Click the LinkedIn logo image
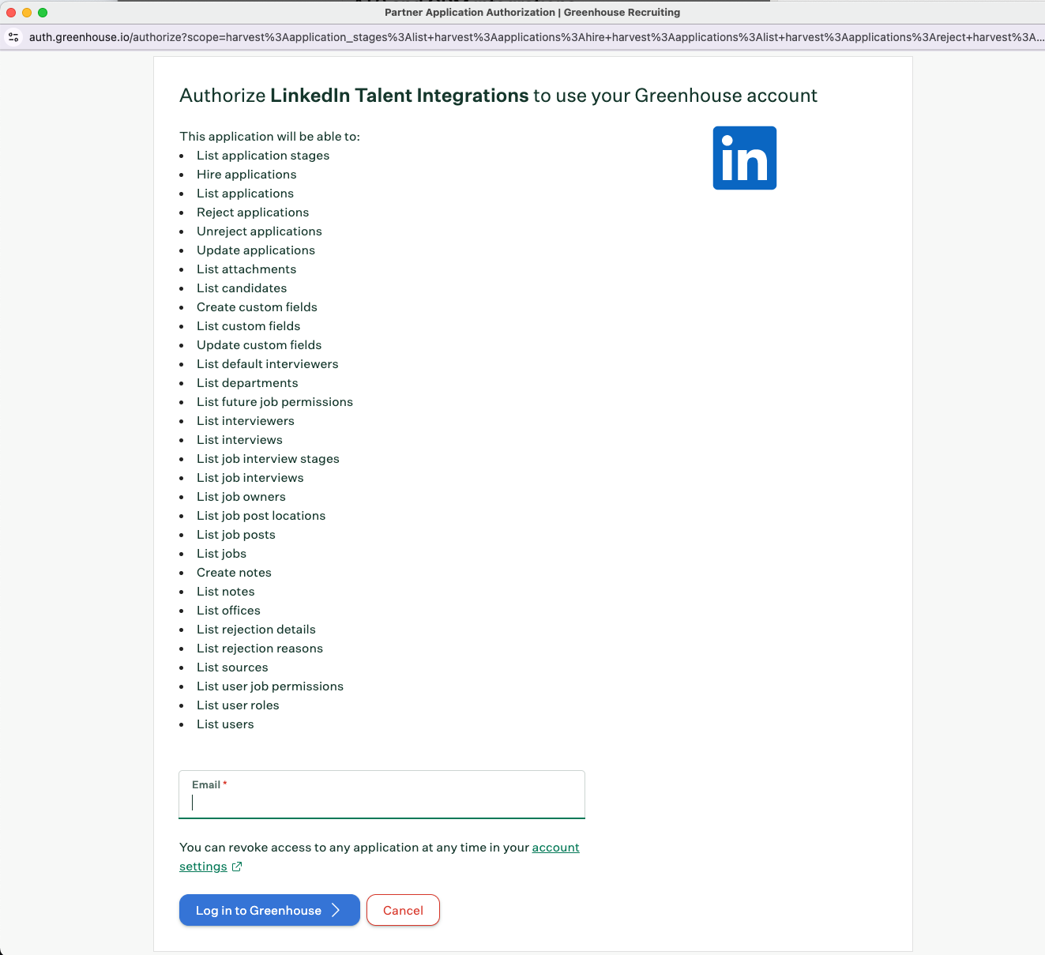 744,158
